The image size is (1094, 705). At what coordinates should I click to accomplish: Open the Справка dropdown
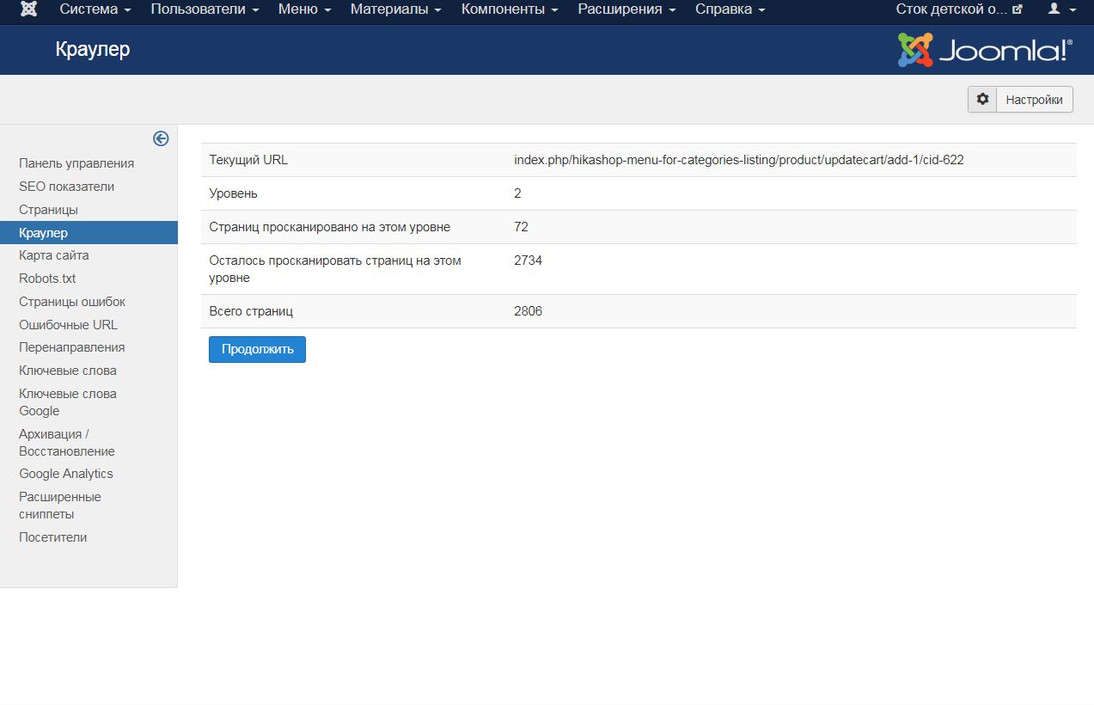[x=730, y=9]
